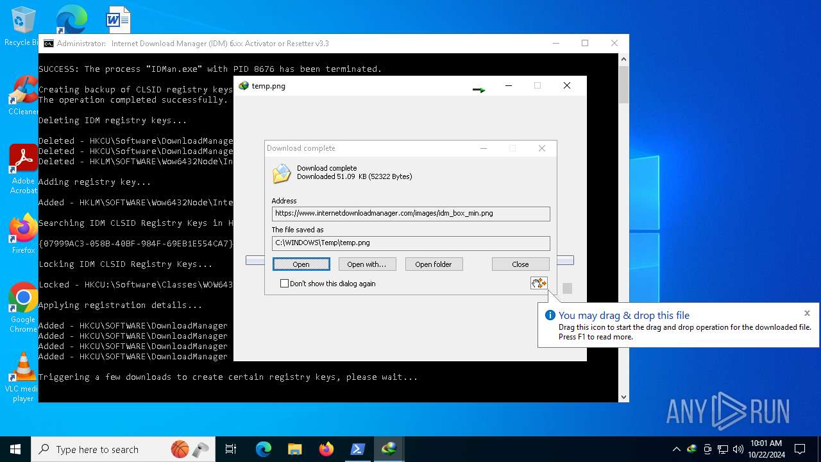The height and width of the screenshot is (462, 821).
Task: Enable Don't show this dialog again
Action: (328, 284)
